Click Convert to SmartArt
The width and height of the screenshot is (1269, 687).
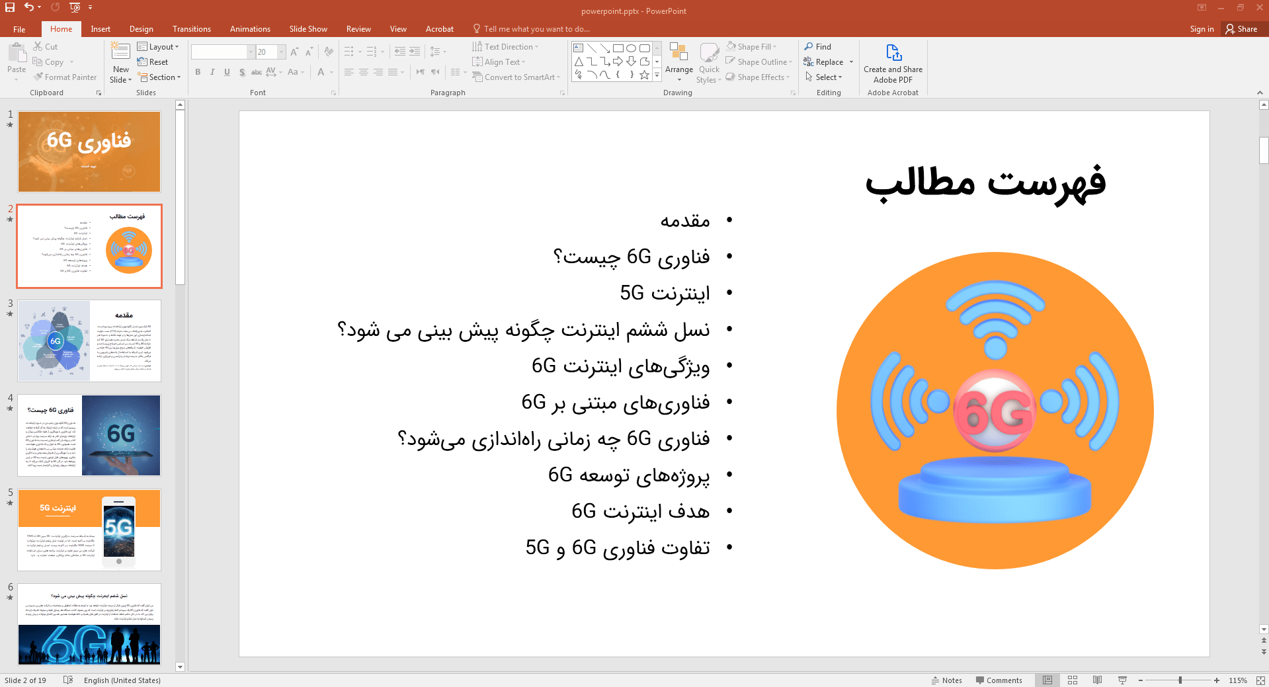pos(516,77)
